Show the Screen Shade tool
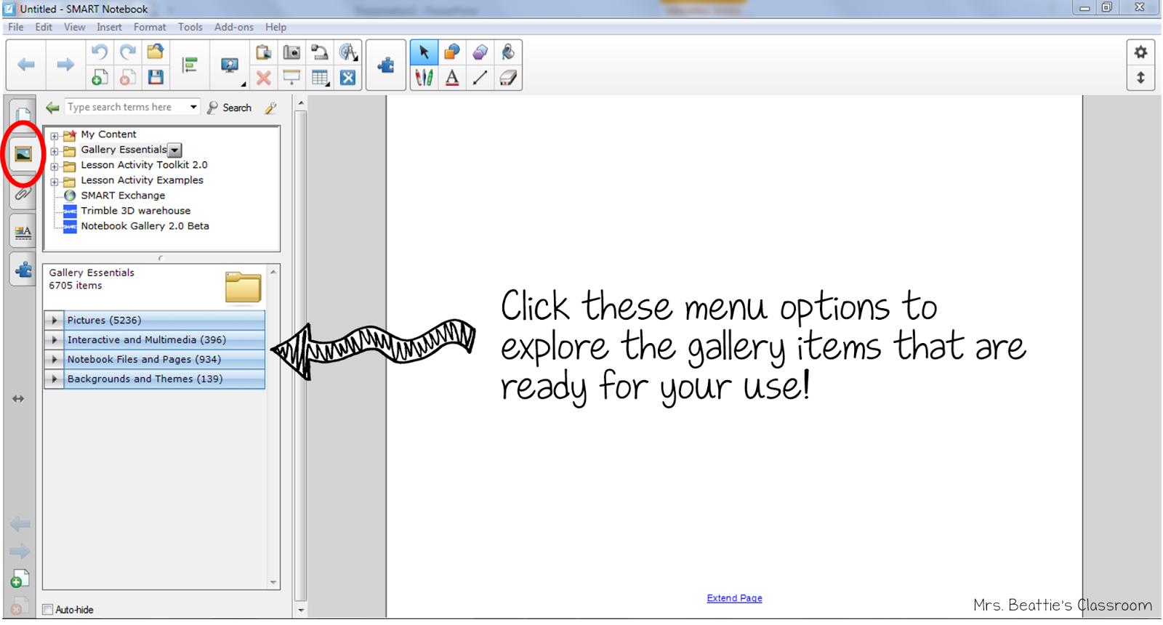1163x625 pixels. 291,77
